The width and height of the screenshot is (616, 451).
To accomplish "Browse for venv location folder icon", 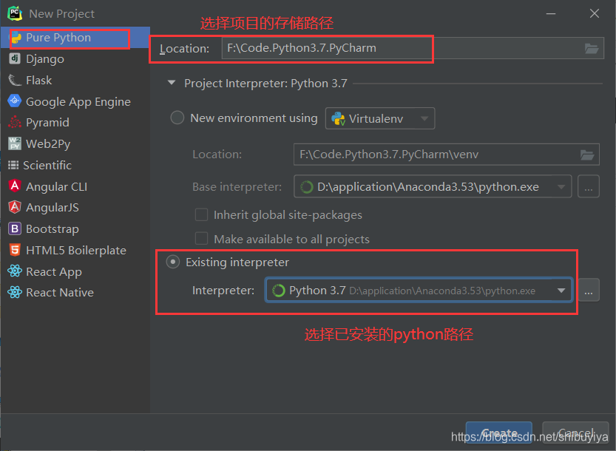I will coord(587,155).
